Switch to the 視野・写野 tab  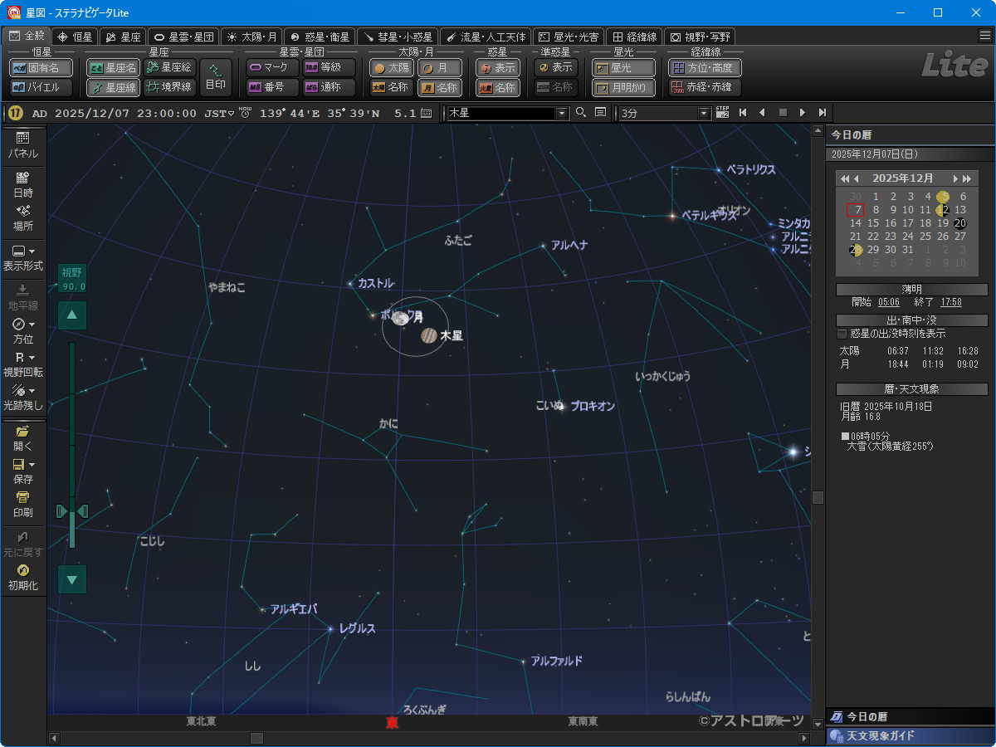(701, 36)
